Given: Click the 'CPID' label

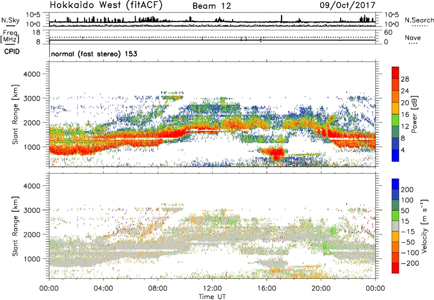Looking at the screenshot, I should click(12, 51).
